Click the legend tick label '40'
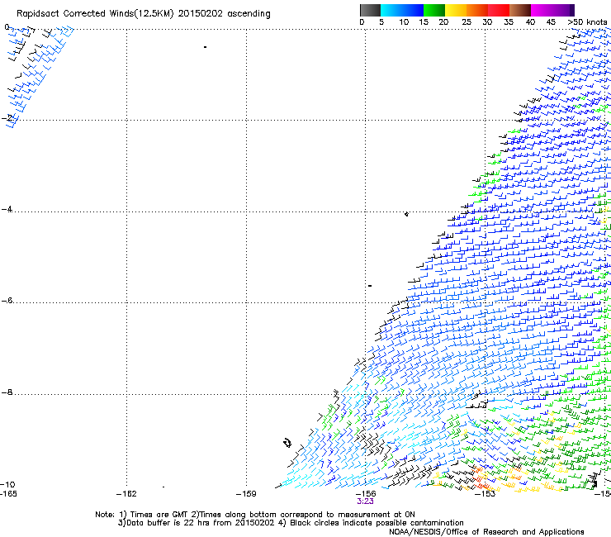611x537 pixels. point(530,22)
